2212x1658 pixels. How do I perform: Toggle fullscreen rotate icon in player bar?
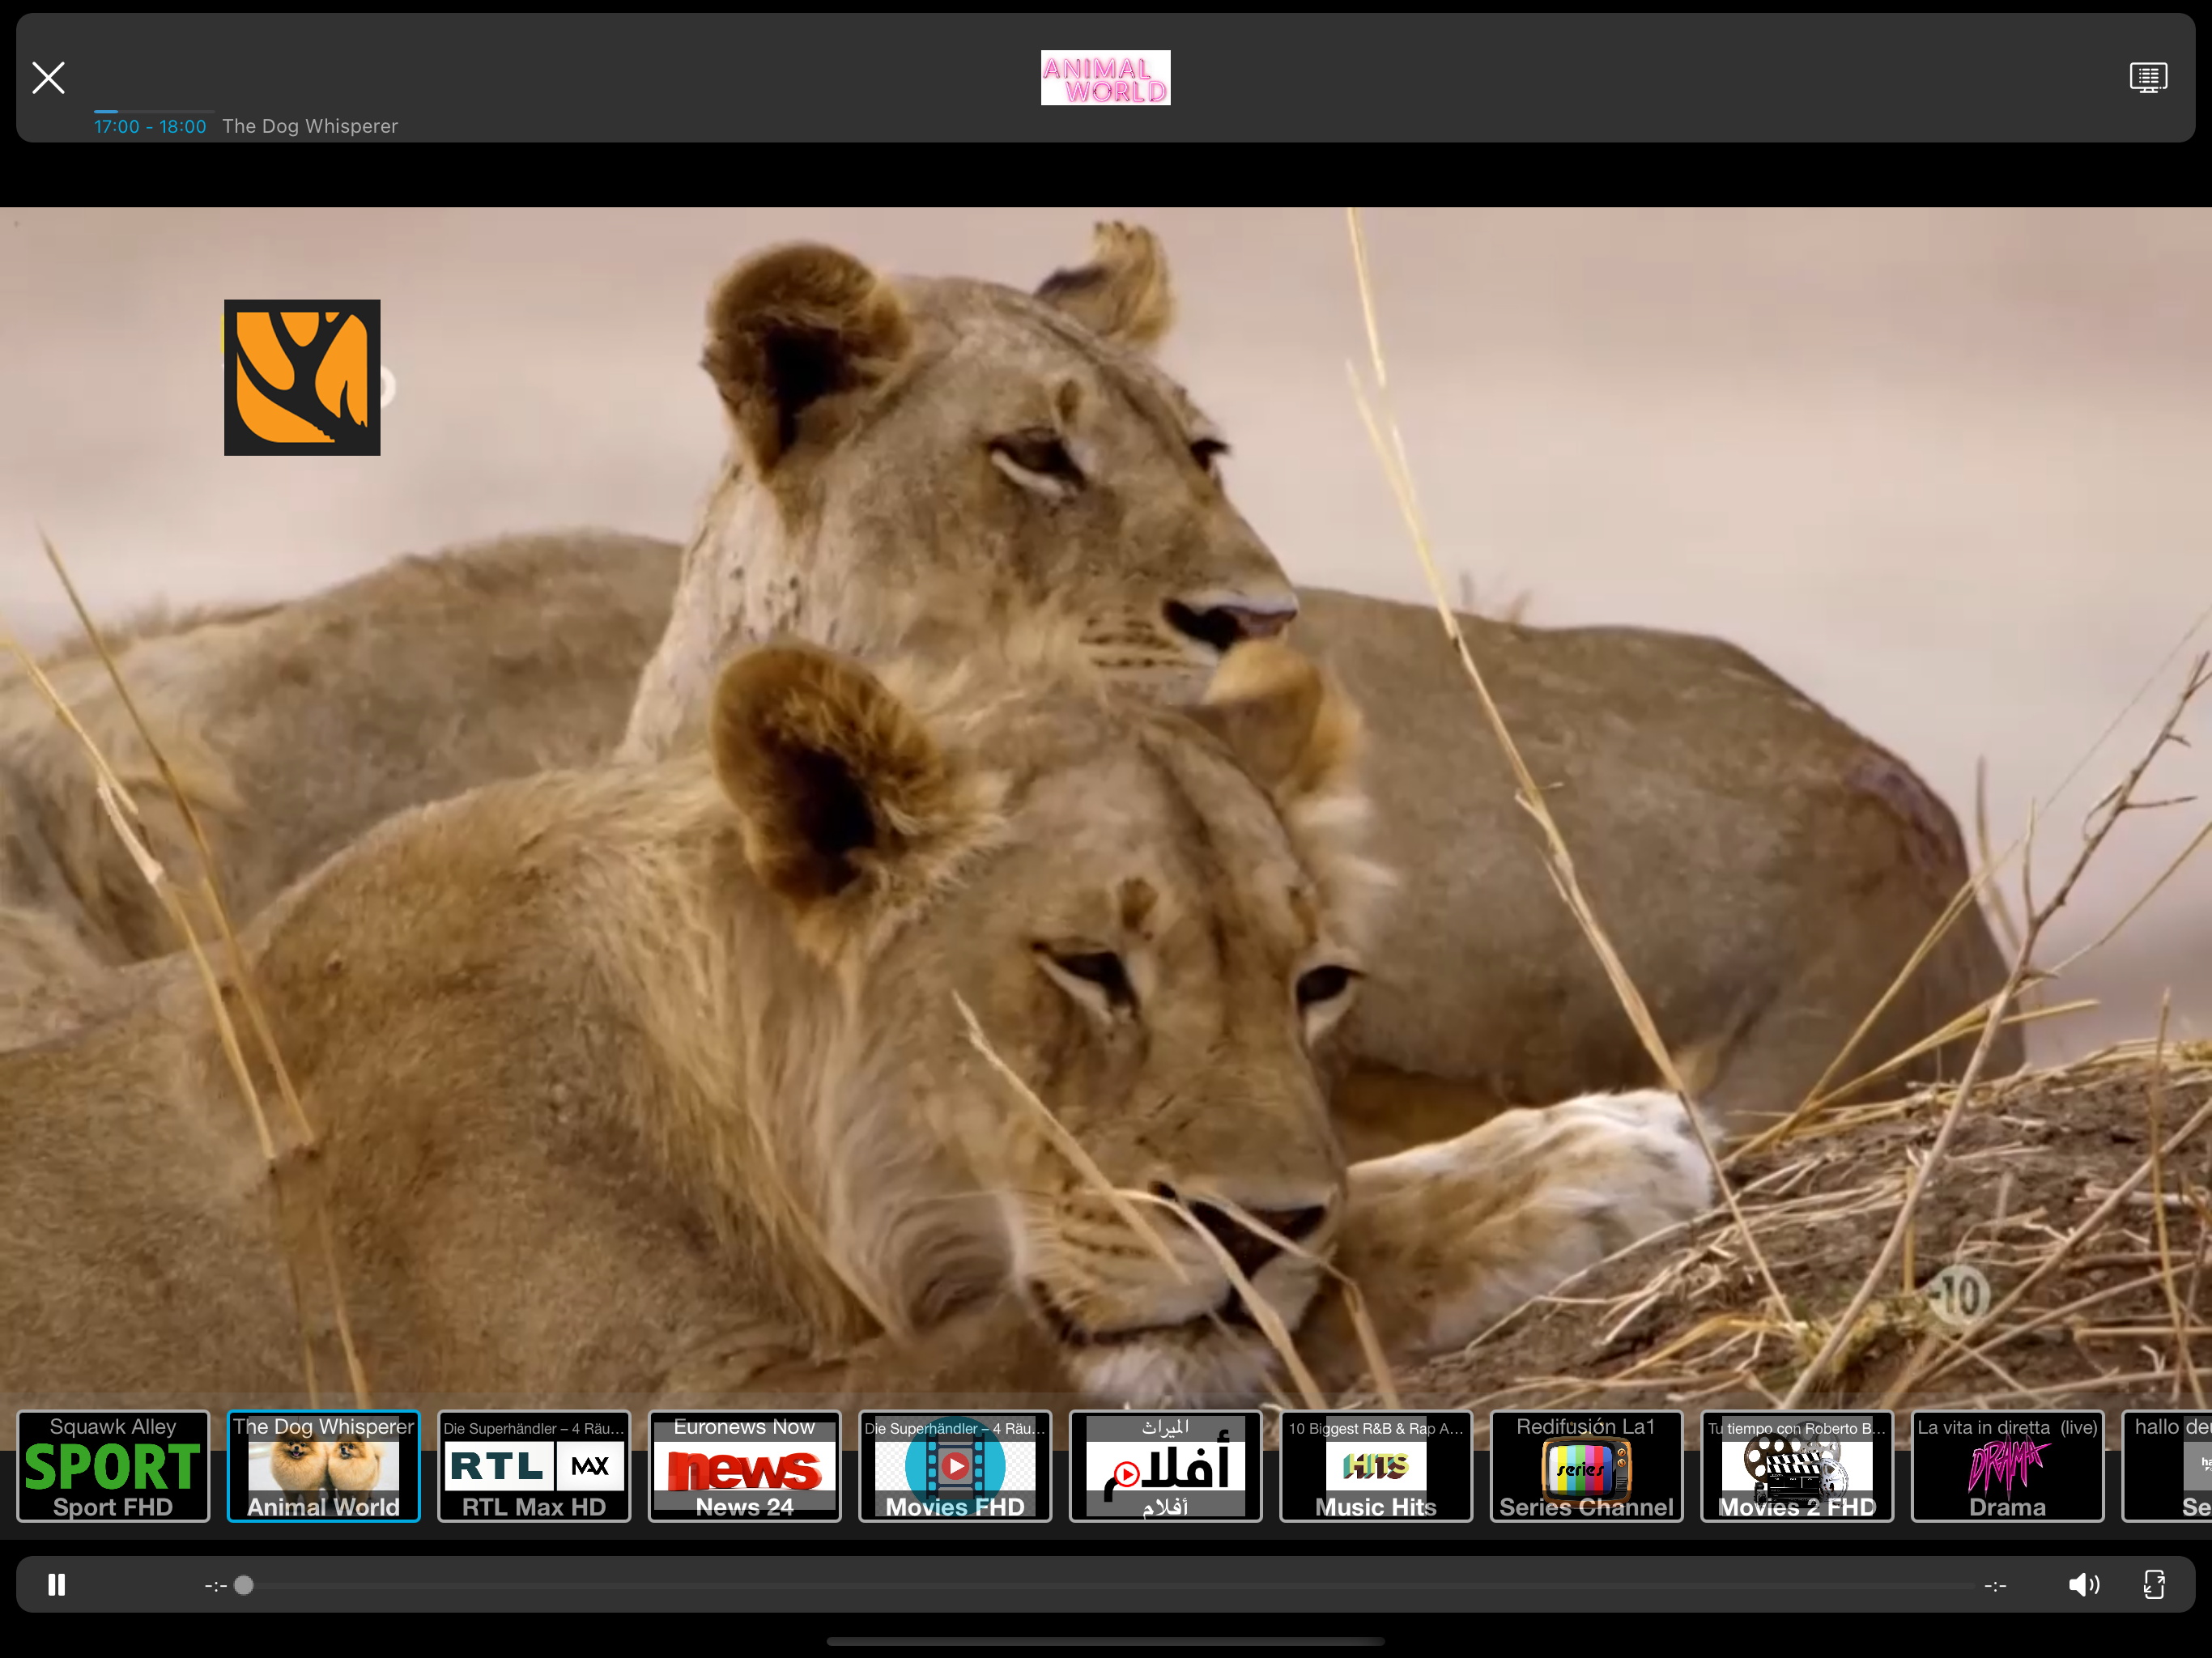pyautogui.click(x=2154, y=1584)
